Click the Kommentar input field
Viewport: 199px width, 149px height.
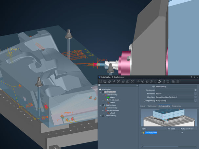tap(175, 90)
